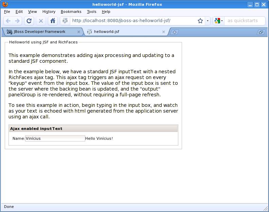Close the helloworld-jsf tab
Viewport: 269px width, 212px height.
point(164,32)
